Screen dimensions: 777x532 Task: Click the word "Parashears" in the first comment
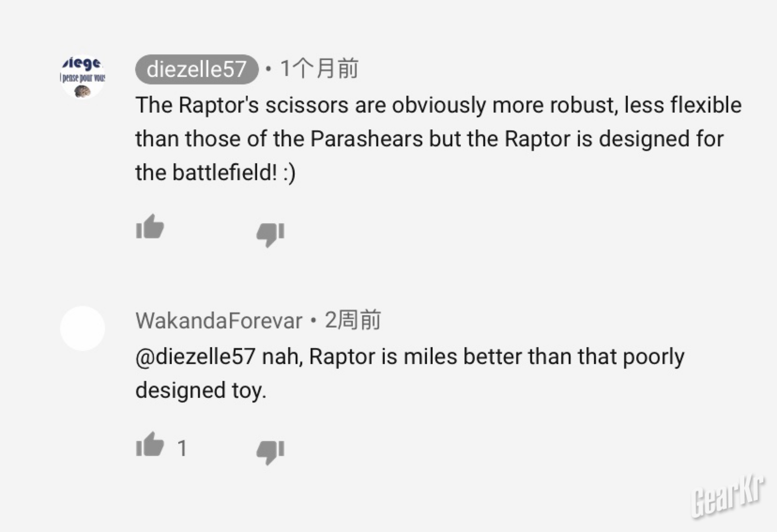(x=366, y=139)
